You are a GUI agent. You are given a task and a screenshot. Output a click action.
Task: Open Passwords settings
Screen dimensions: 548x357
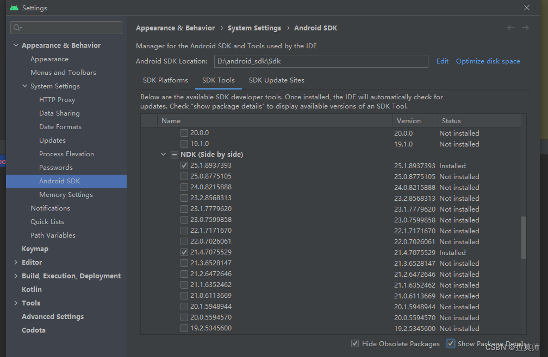(56, 168)
